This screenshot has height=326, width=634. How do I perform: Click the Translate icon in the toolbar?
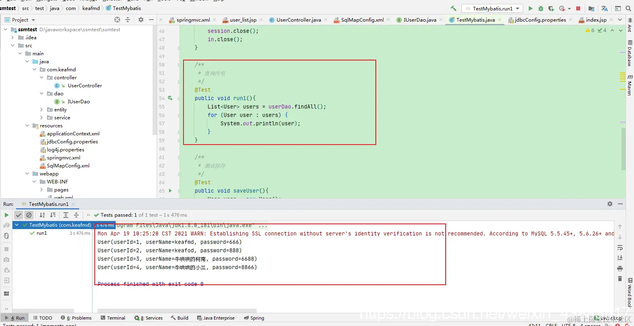(x=605, y=8)
